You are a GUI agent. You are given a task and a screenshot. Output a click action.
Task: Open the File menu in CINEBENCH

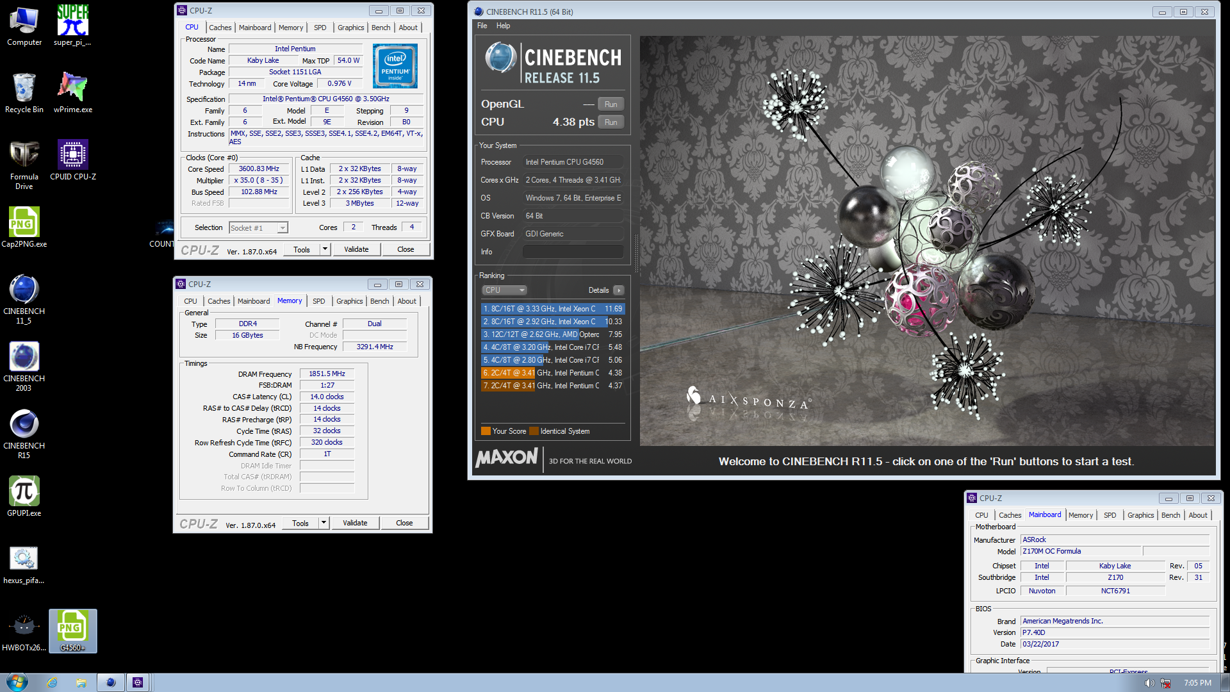pos(482,26)
